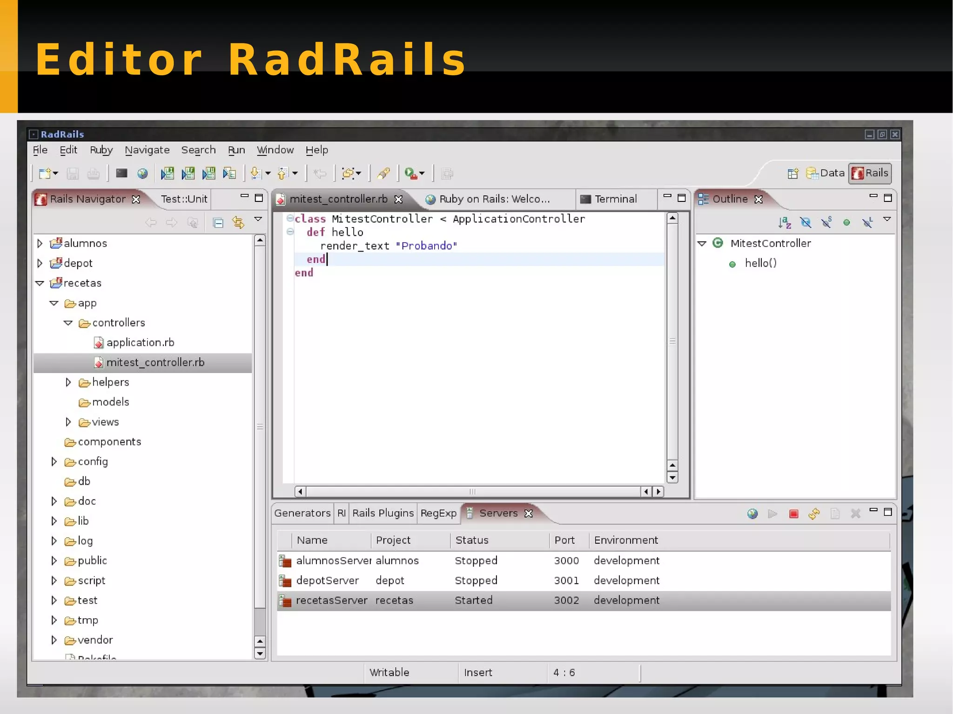Click the alphabetical sort icon in Outline

pyautogui.click(x=785, y=222)
